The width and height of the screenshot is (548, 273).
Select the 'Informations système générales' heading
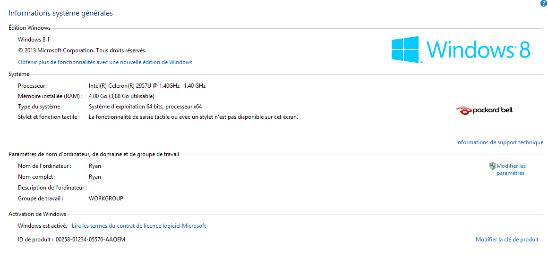(60, 13)
